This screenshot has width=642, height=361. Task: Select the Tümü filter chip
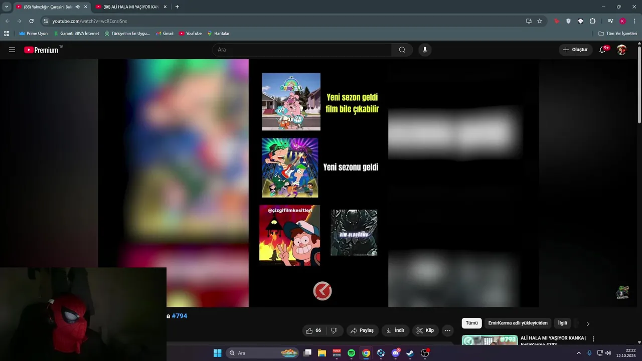[x=471, y=323]
